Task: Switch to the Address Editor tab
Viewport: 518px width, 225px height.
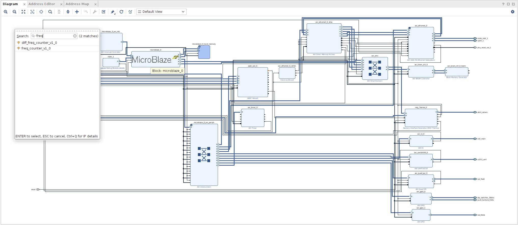Action: coord(42,4)
